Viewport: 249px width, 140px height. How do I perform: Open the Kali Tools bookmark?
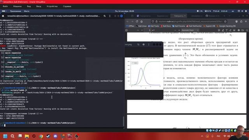[x=153, y=26]
